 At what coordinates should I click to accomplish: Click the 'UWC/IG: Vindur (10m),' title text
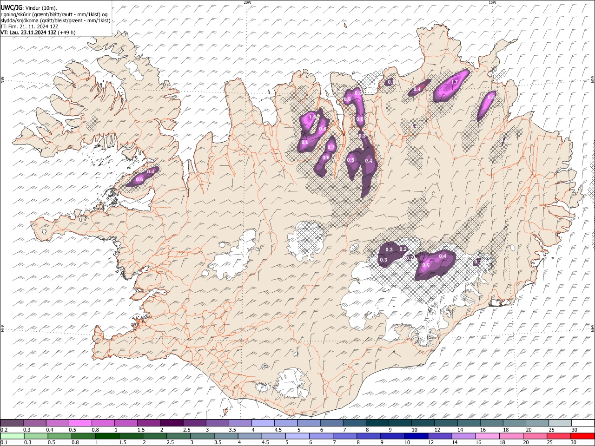(x=30, y=8)
